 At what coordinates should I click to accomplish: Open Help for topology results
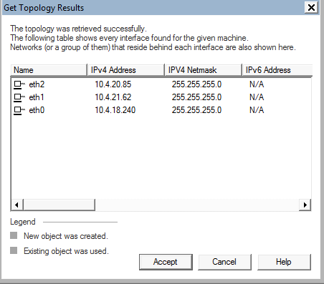(x=284, y=262)
